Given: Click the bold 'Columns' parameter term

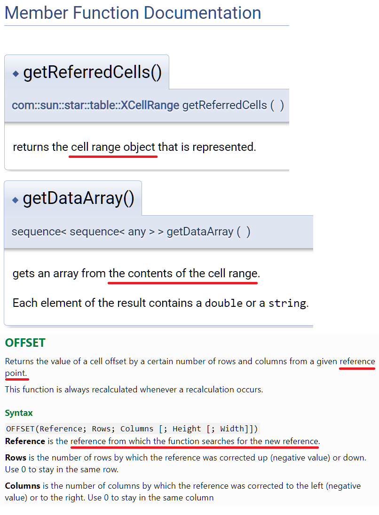Looking at the screenshot, I should coord(23,486).
